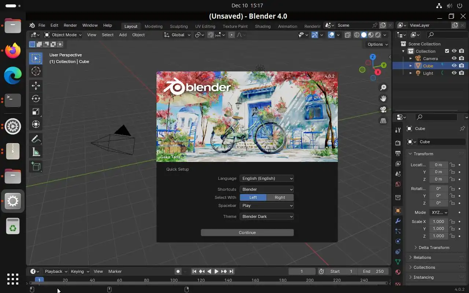Open the Output properties tab
Image resolution: width=469 pixels, height=293 pixels.
click(398, 153)
